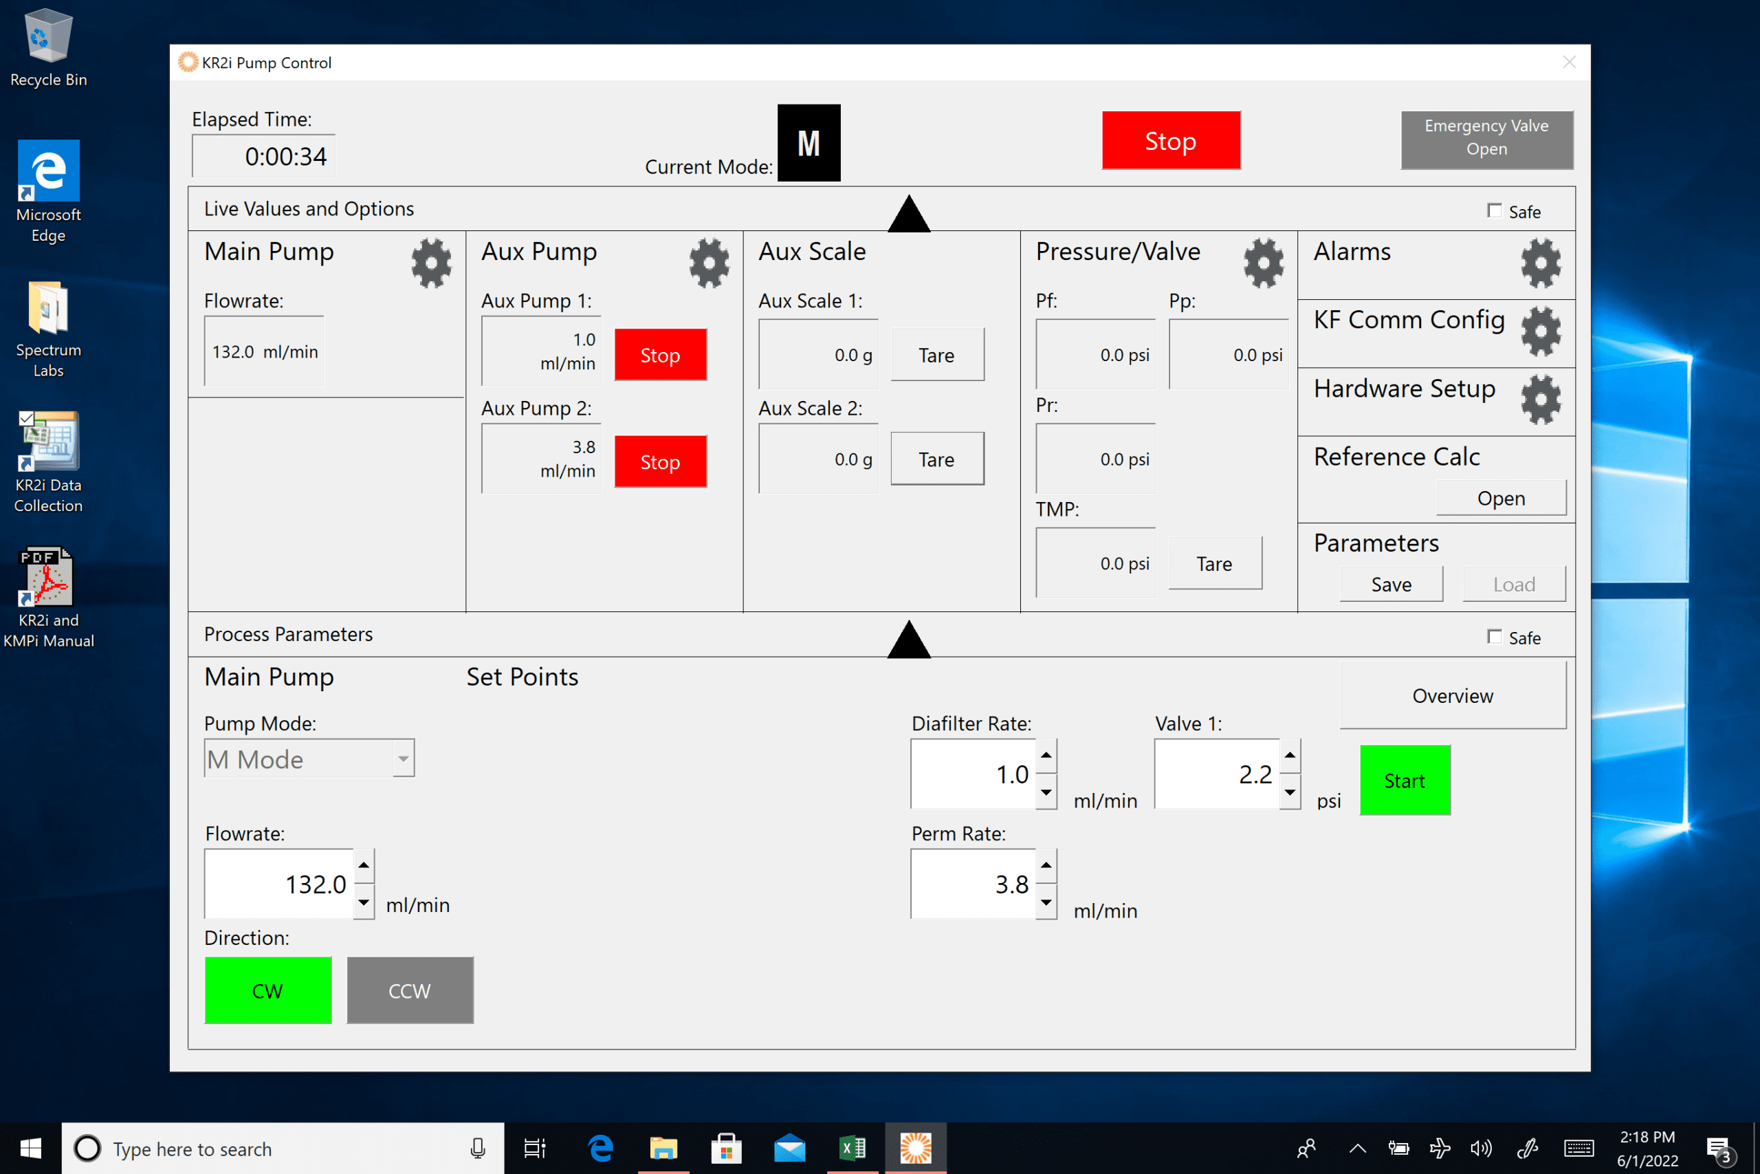Open Excel from the taskbar

pyautogui.click(x=852, y=1147)
